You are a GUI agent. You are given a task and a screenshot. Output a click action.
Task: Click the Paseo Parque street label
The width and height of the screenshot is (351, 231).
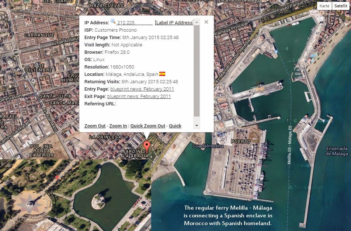(x=290, y=7)
